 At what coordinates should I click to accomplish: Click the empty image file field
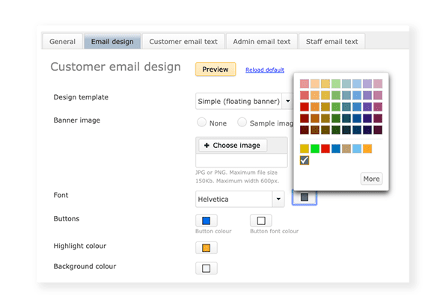click(242, 161)
